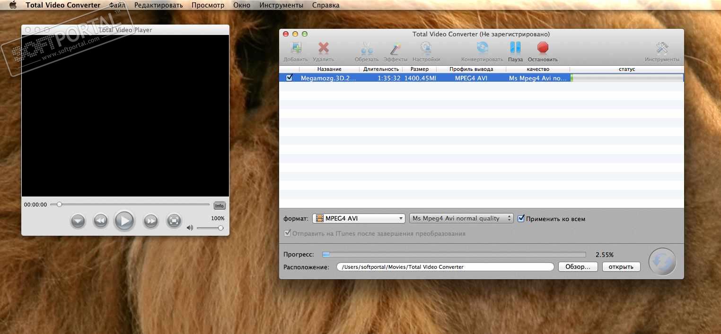Open the формат MPEG4 AVI dropdown

point(359,218)
